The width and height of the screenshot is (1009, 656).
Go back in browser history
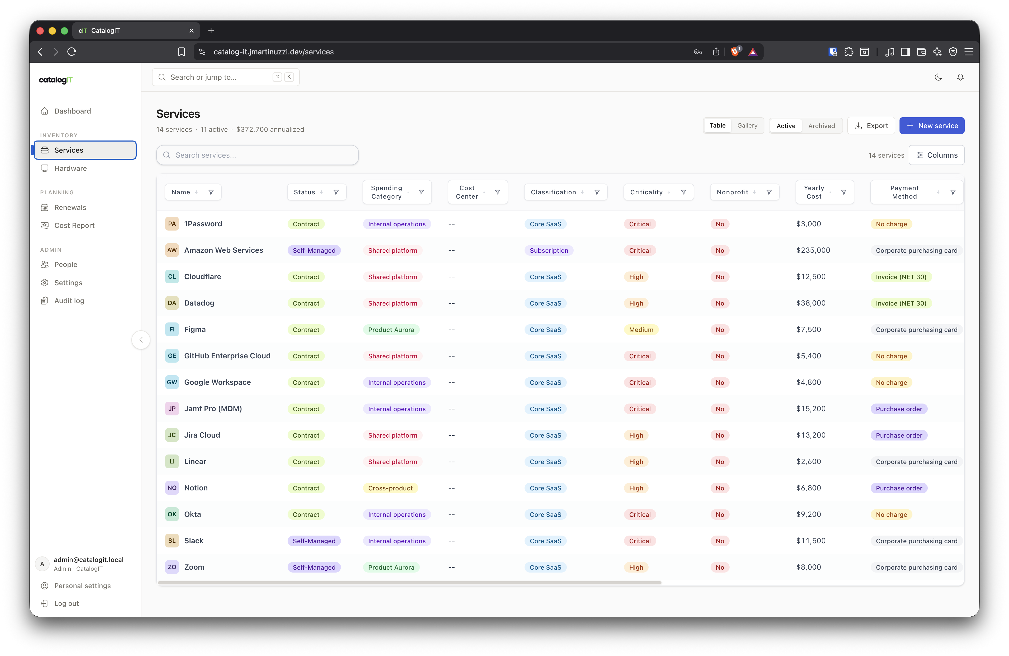pos(41,52)
